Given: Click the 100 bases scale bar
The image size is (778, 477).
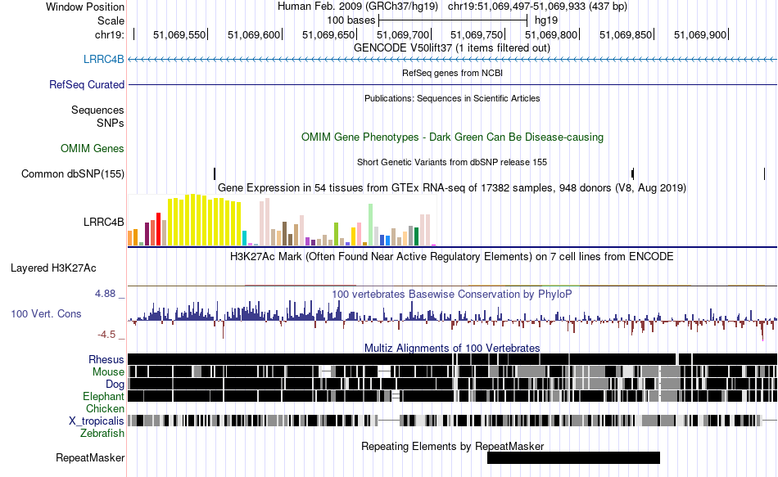Looking at the screenshot, I should pyautogui.click(x=453, y=20).
